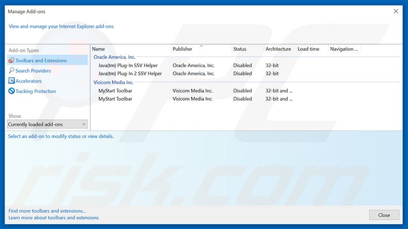Click the Close button
The height and width of the screenshot is (229, 408).
(x=384, y=215)
